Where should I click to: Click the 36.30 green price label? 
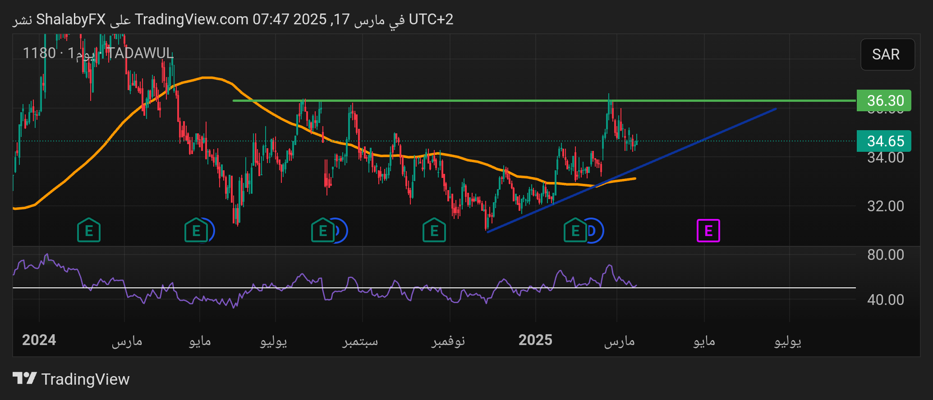[x=884, y=100]
